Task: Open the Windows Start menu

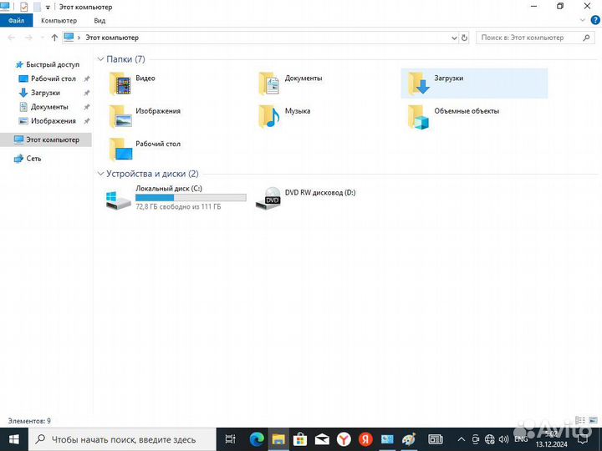Action: 14,439
